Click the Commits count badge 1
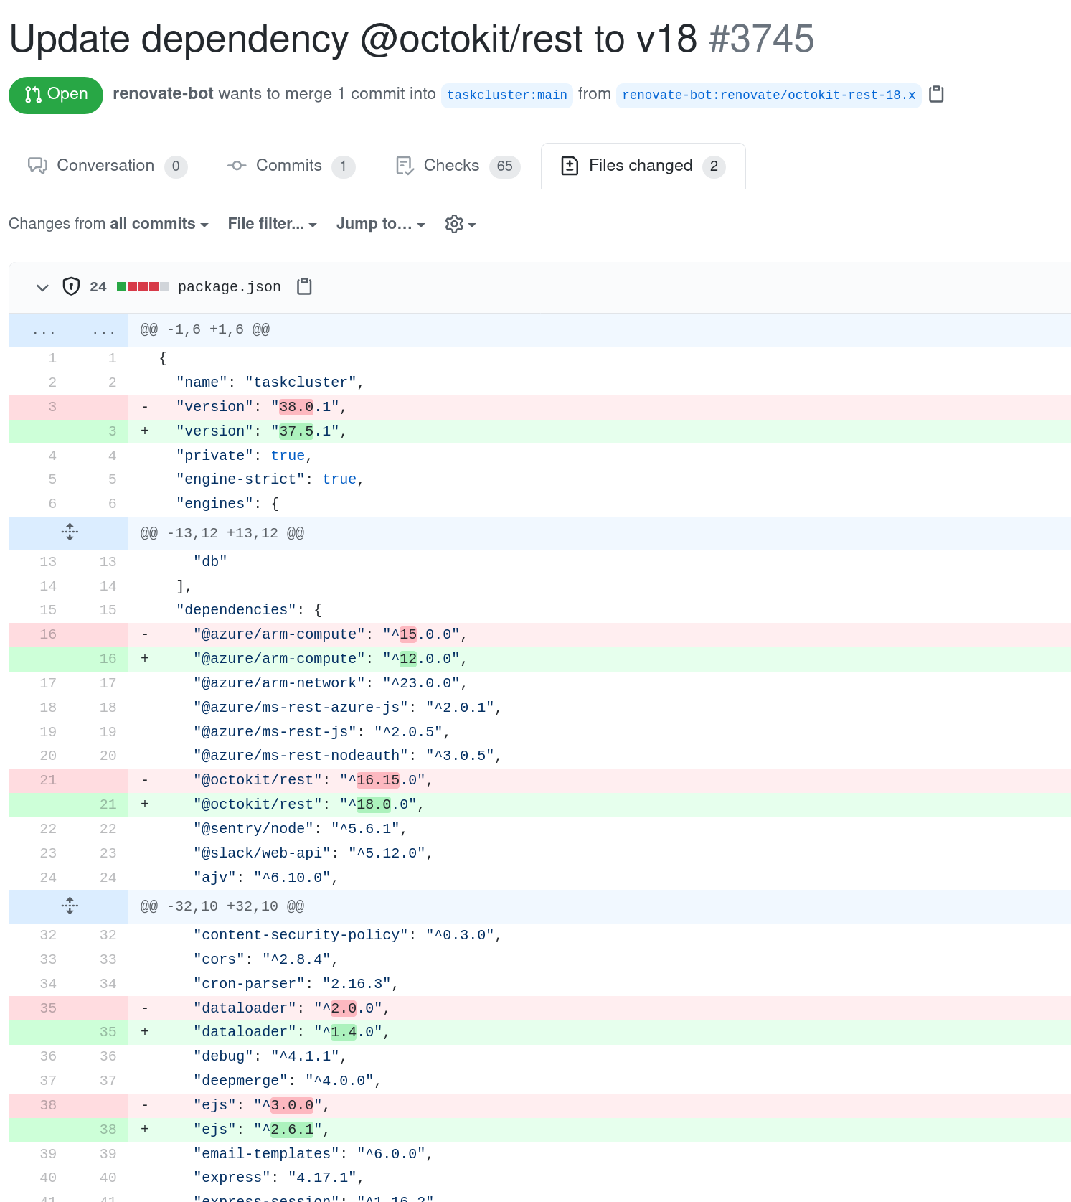The width and height of the screenshot is (1071, 1202). click(344, 166)
